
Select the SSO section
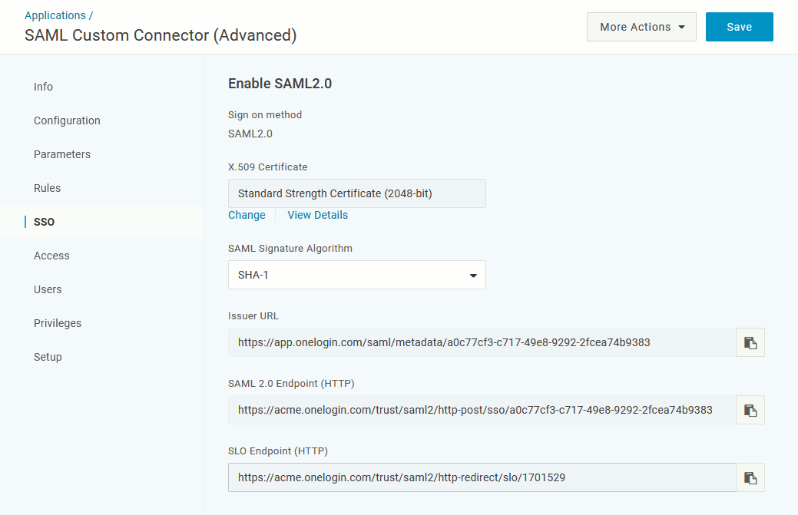tap(44, 222)
